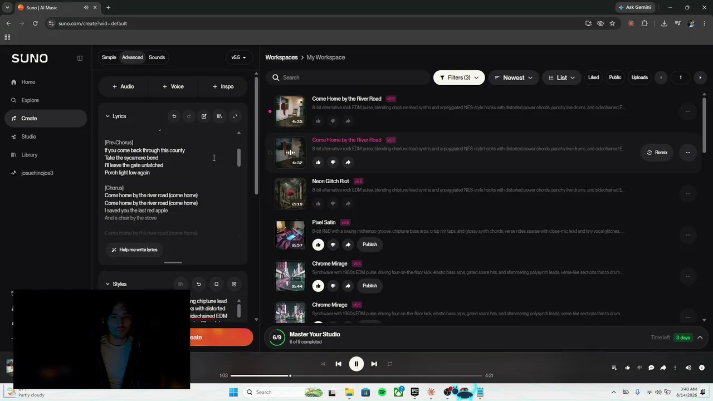The image size is (713, 401).
Task: Expand the Master Your Studio panel chevron
Action: (x=700, y=338)
